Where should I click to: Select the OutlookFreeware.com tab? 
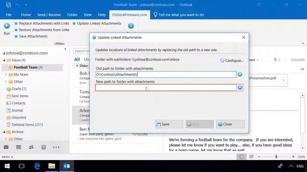pyautogui.click(x=130, y=15)
